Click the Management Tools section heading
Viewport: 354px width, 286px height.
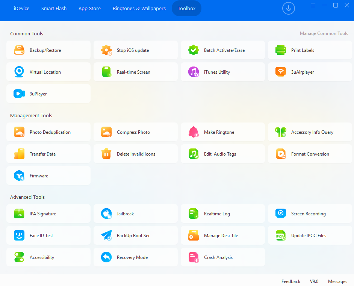pos(31,116)
